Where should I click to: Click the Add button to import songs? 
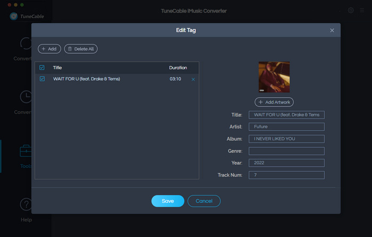(x=49, y=49)
